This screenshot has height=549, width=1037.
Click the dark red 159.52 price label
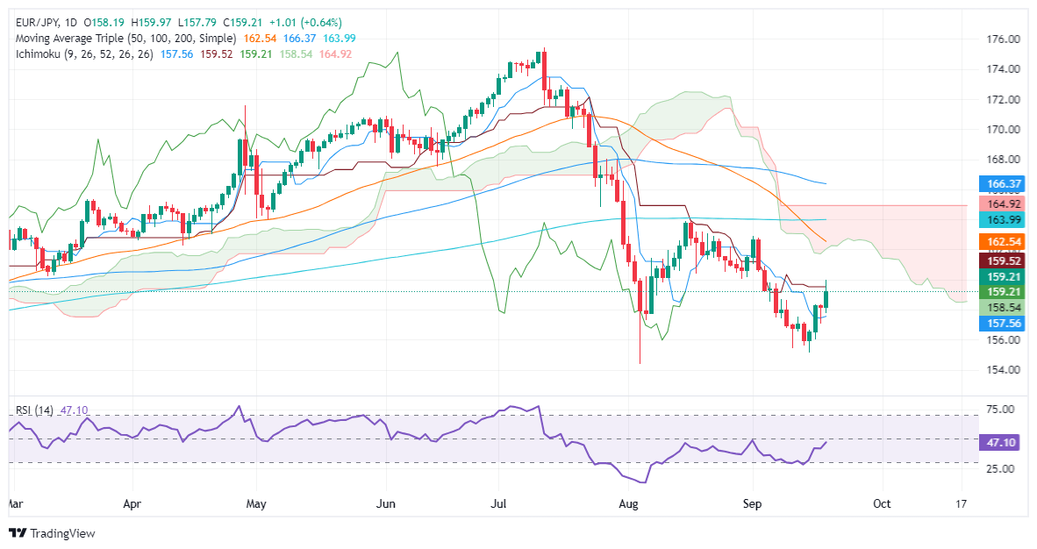pyautogui.click(x=1004, y=260)
